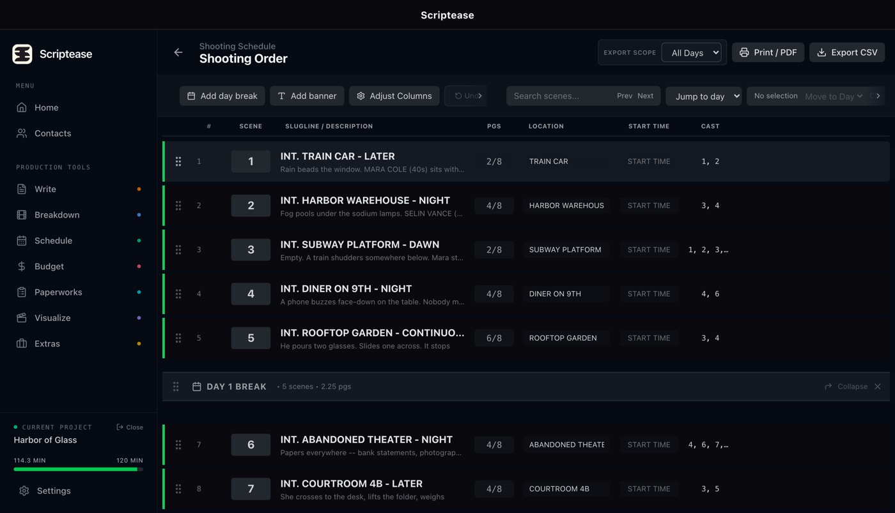Screen dimensions: 895x513
Task: Export the schedule as CSV
Action: [x=847, y=52]
